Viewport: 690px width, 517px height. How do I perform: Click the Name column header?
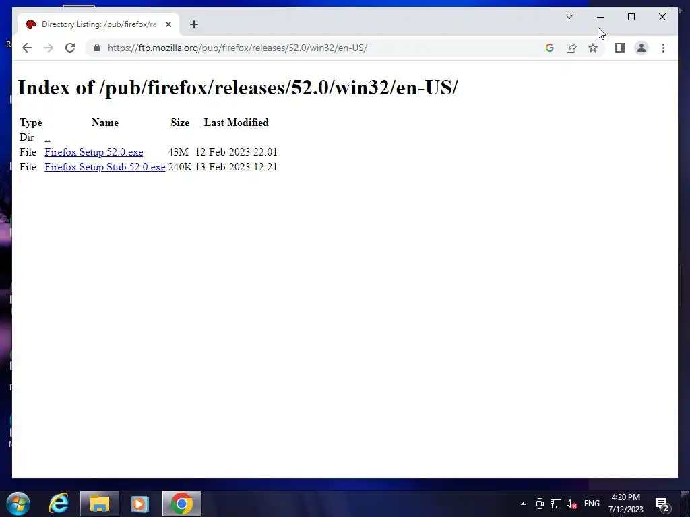(x=105, y=123)
